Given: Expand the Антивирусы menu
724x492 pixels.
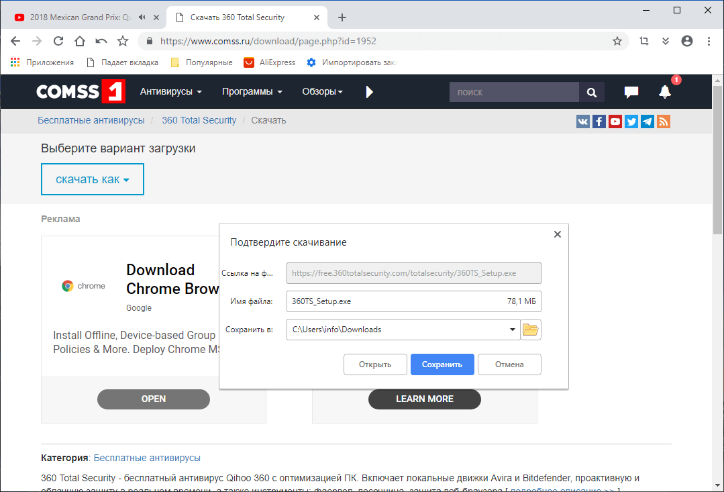Looking at the screenshot, I should 171,91.
